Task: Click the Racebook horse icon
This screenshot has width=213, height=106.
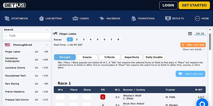Action: point(102,19)
